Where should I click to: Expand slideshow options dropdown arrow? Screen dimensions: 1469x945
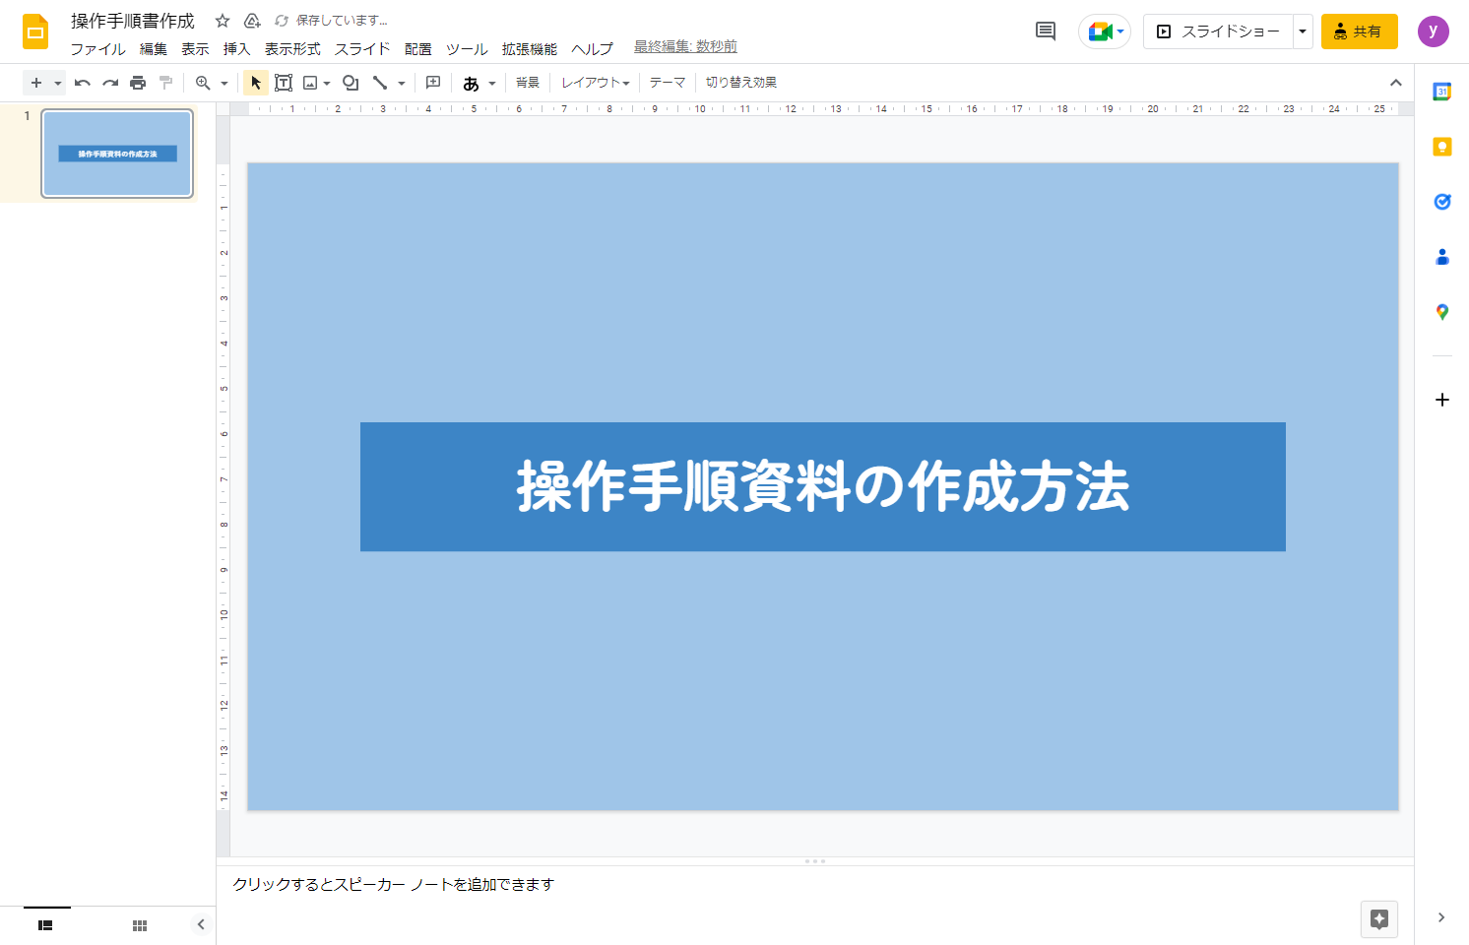point(1303,31)
